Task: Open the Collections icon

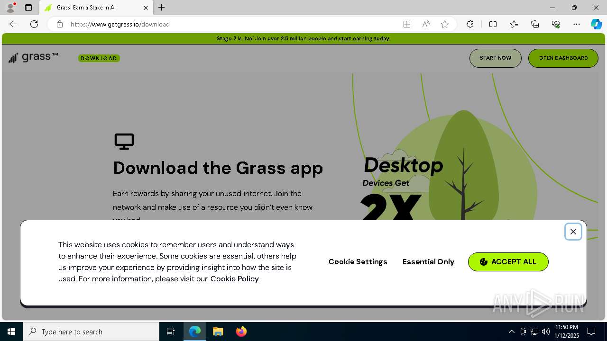Action: 535,24
